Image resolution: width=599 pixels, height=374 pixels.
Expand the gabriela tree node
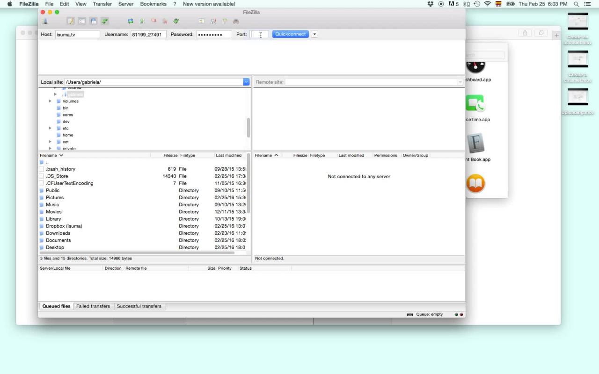pyautogui.click(x=55, y=94)
